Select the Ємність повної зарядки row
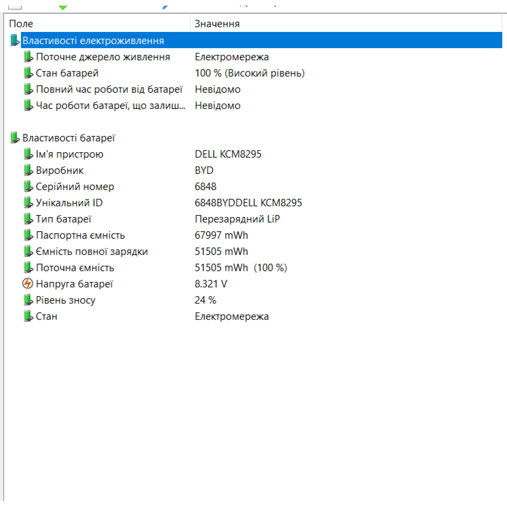 tap(91, 251)
